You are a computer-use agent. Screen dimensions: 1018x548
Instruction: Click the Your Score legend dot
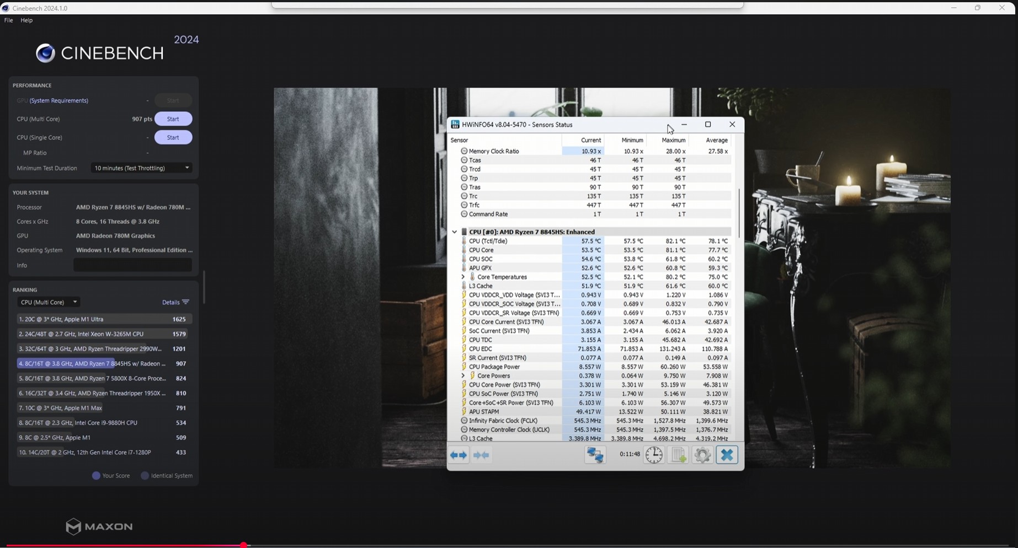(96, 476)
